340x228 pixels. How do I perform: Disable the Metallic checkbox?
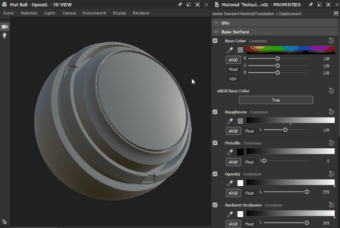tap(215, 143)
